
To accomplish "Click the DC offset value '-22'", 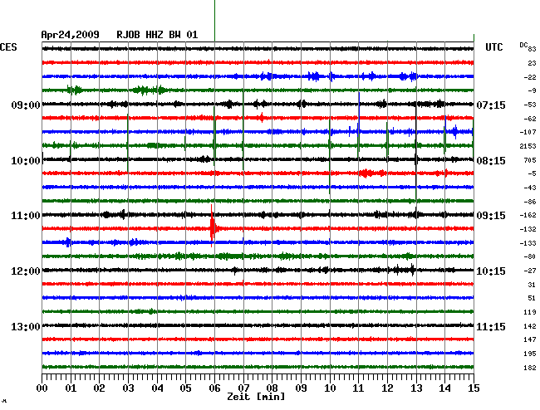I will (x=530, y=77).
